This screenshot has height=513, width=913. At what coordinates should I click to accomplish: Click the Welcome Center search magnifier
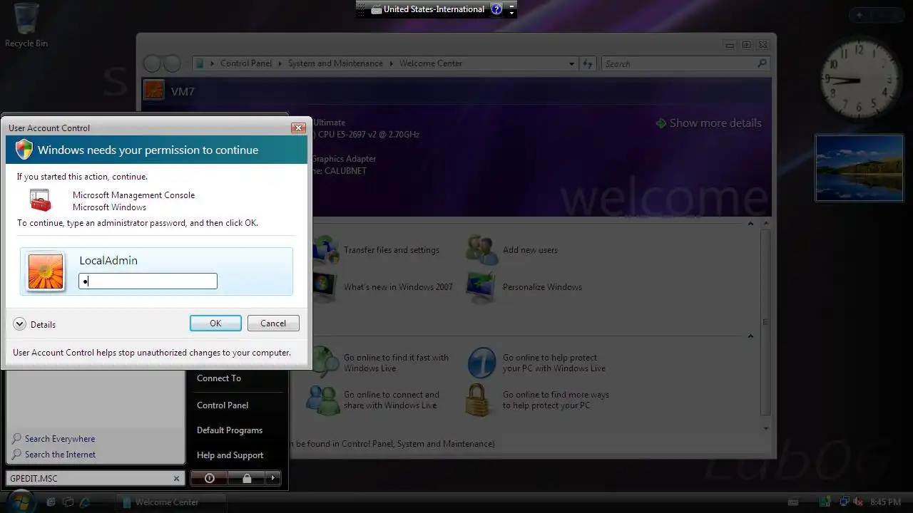pyautogui.click(x=762, y=63)
